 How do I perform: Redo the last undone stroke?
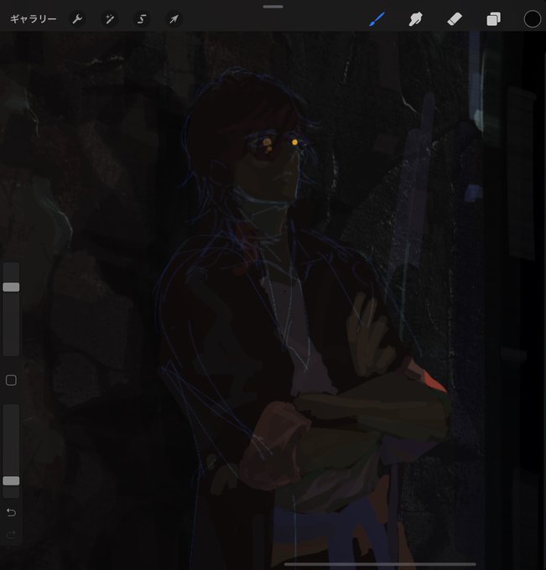[11, 535]
